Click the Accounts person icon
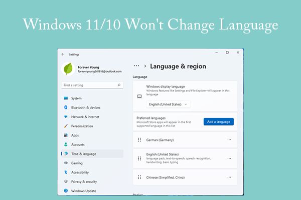This screenshot has width=301, height=200. click(66, 144)
